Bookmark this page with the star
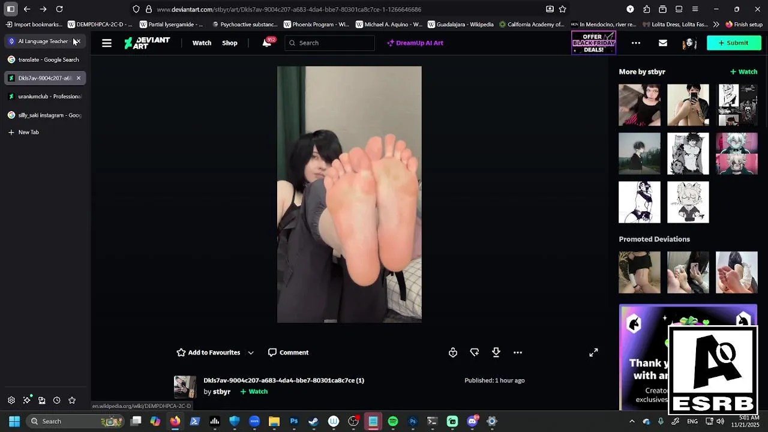 562,9
